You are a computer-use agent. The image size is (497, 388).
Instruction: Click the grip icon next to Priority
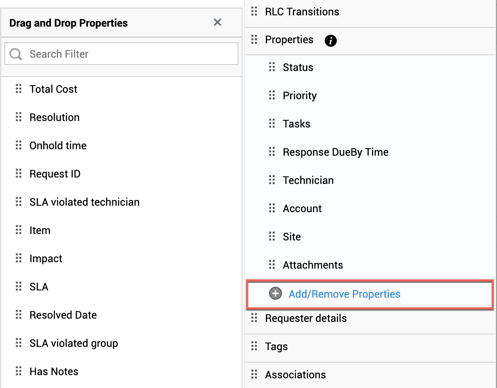[x=272, y=96]
